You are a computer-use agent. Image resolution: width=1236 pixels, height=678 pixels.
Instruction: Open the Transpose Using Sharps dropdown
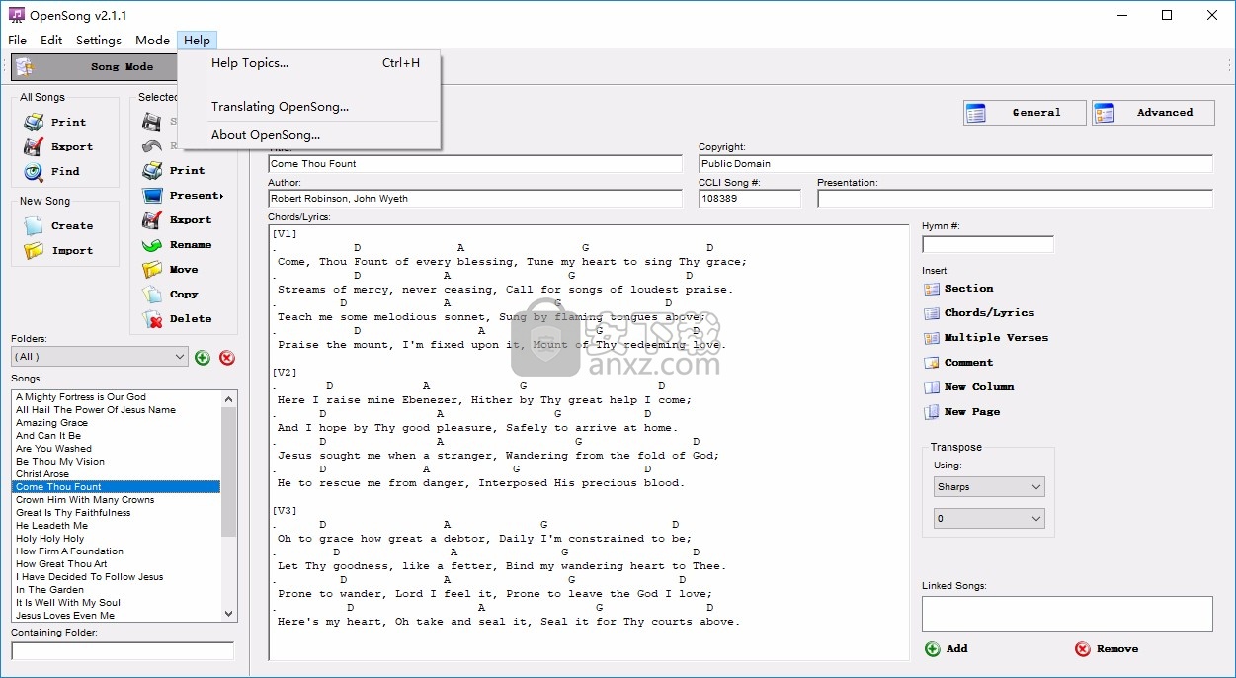pyautogui.click(x=989, y=487)
